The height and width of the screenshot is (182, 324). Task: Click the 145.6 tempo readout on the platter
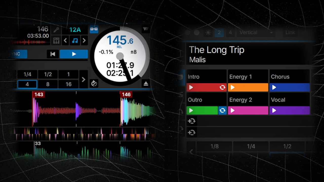click(x=120, y=40)
